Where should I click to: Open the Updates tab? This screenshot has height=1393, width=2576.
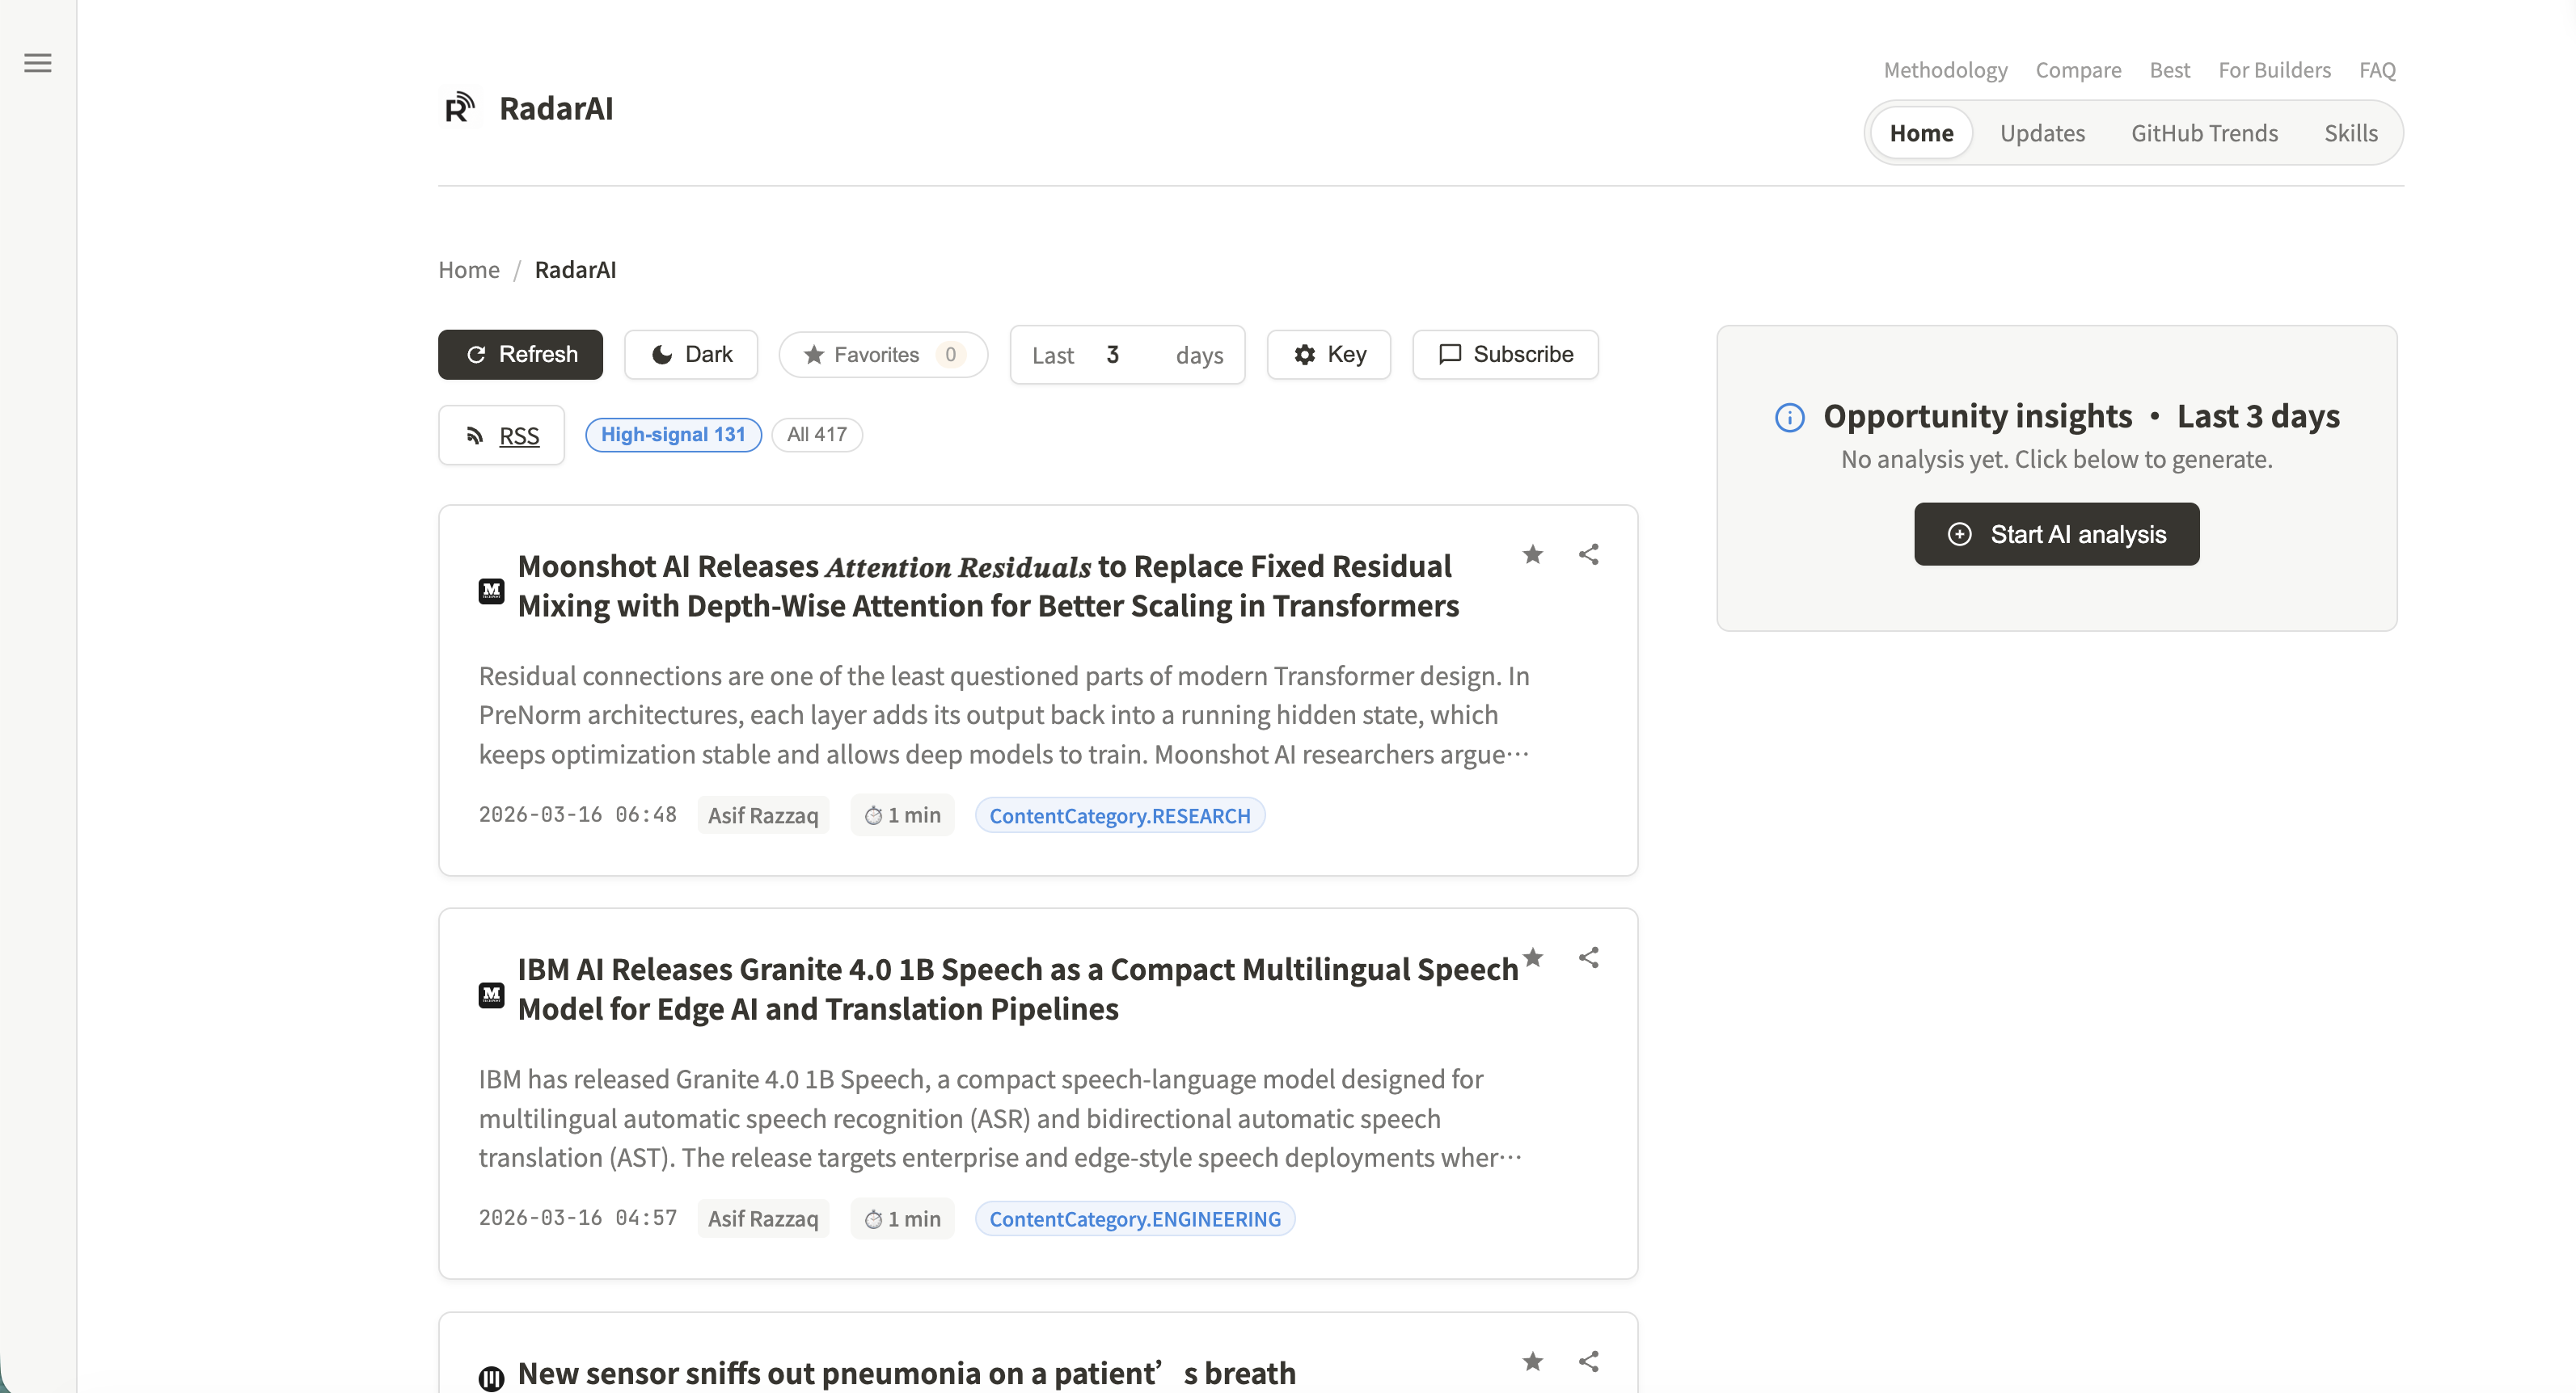pos(2042,133)
